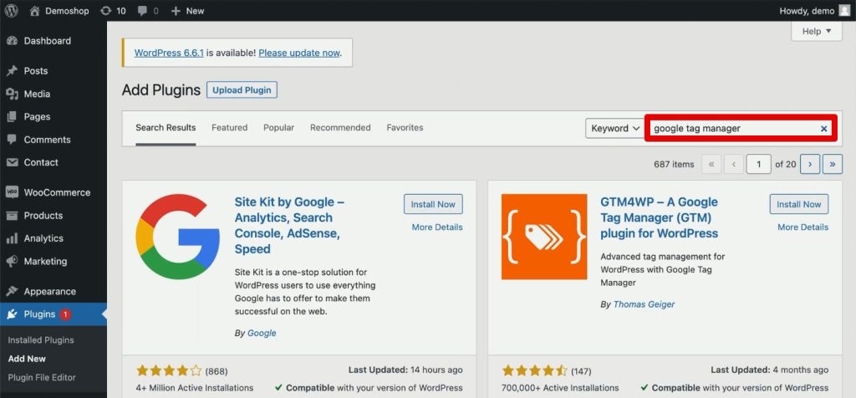This screenshot has height=398, width=856.
Task: Clear the plugin search with the X
Action: 823,129
